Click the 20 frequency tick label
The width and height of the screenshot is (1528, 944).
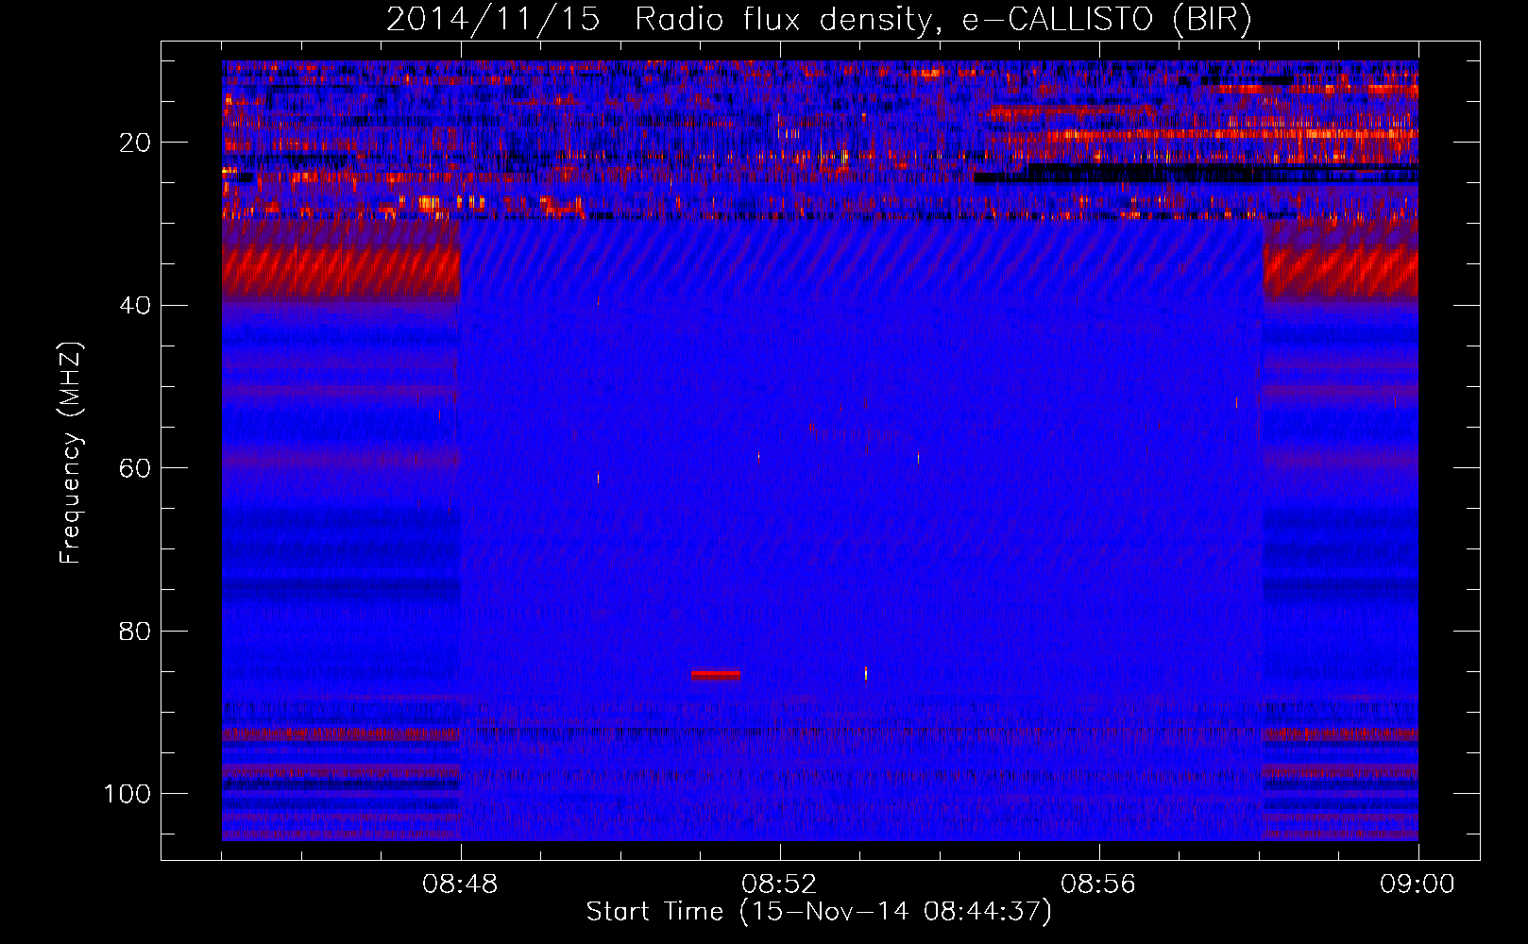click(135, 143)
